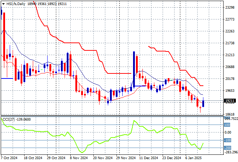Click the CCI -200 level label
The image size is (238, 162).
coord(227,148)
